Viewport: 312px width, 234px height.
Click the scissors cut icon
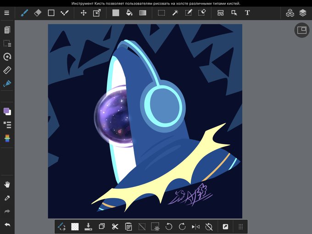click(115, 227)
